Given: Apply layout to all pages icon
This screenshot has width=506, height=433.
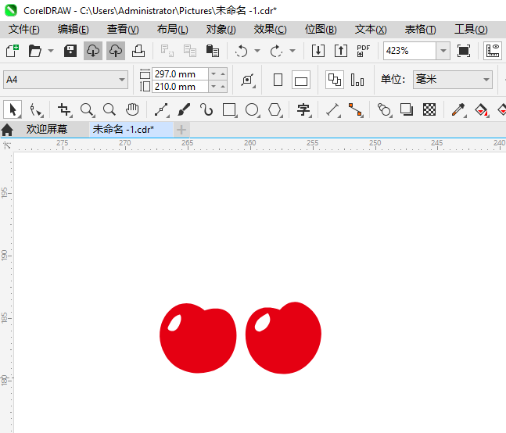Looking at the screenshot, I should [335, 80].
